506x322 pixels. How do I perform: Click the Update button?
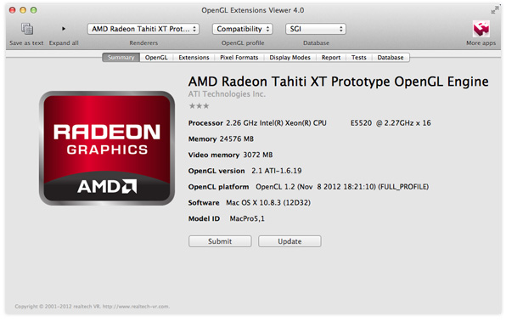pos(290,241)
